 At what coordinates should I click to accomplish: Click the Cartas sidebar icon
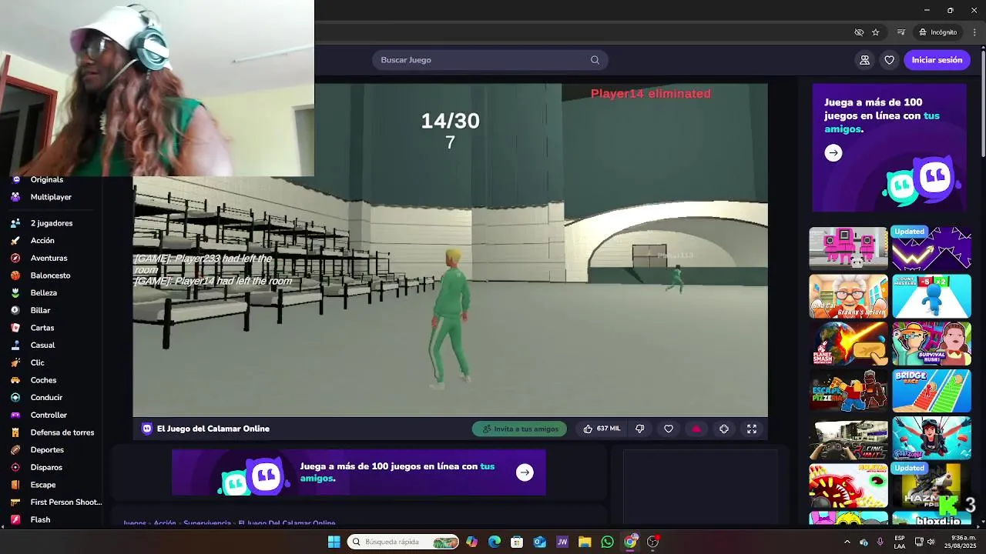click(15, 328)
